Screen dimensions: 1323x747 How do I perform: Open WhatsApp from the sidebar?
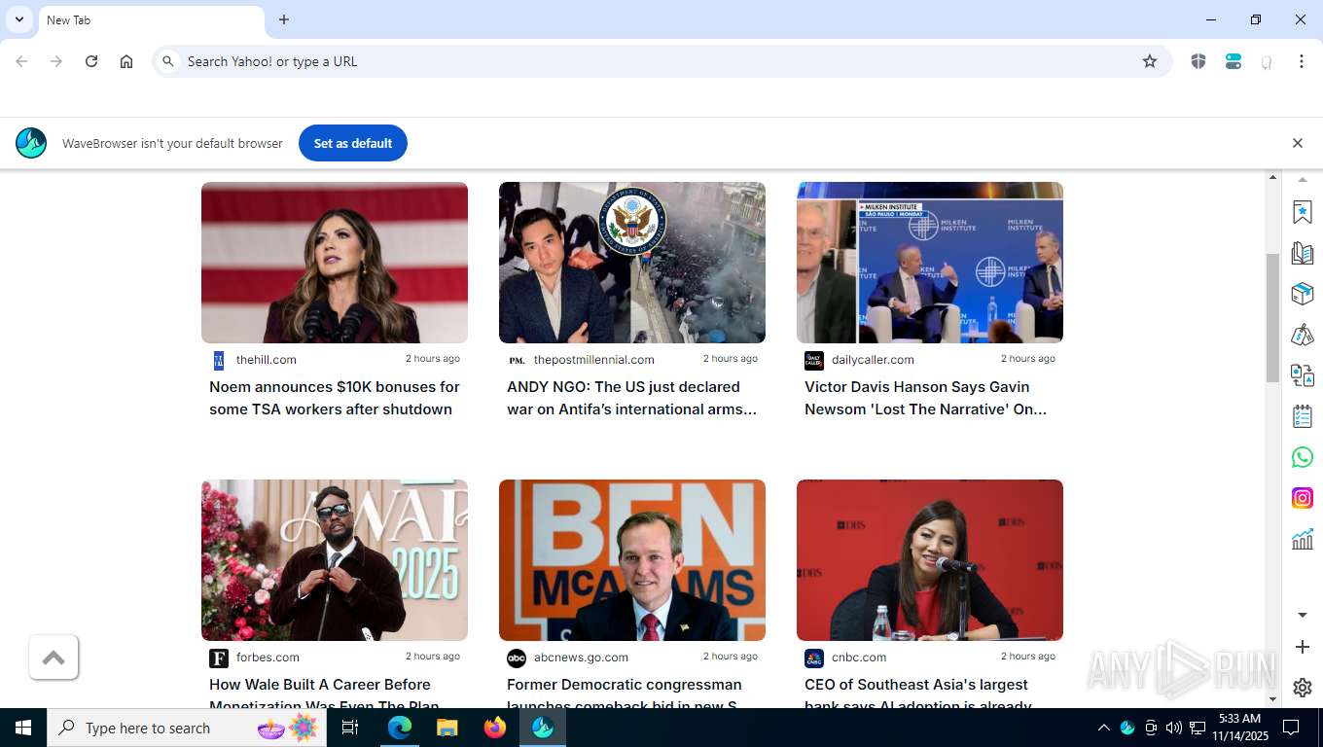pos(1302,457)
